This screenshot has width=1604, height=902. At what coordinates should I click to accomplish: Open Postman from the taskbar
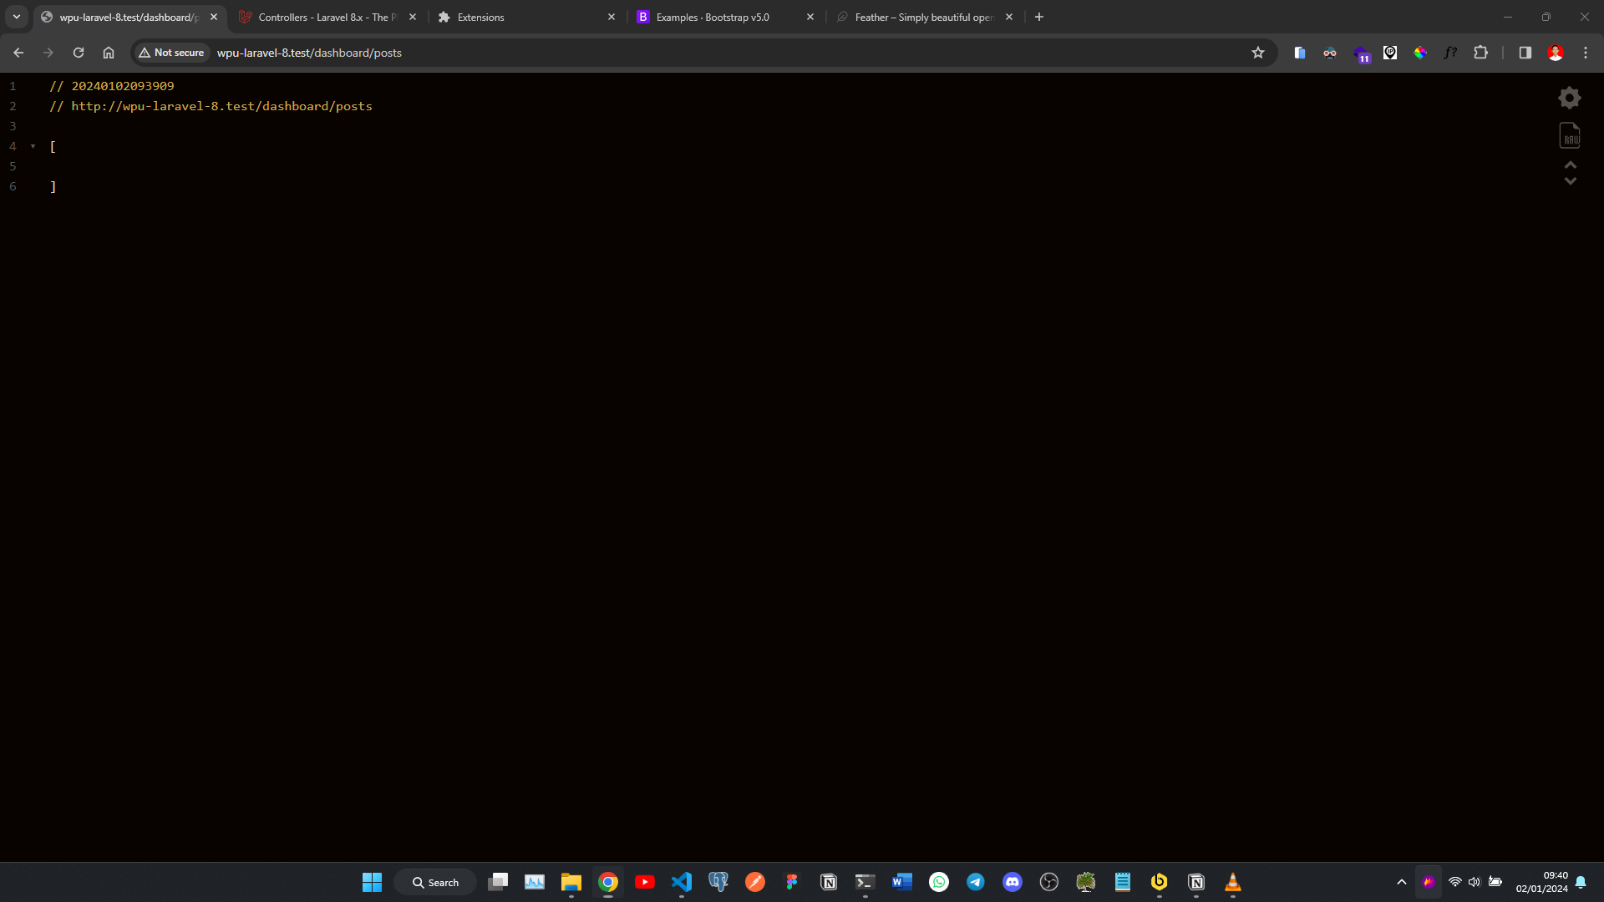754,881
